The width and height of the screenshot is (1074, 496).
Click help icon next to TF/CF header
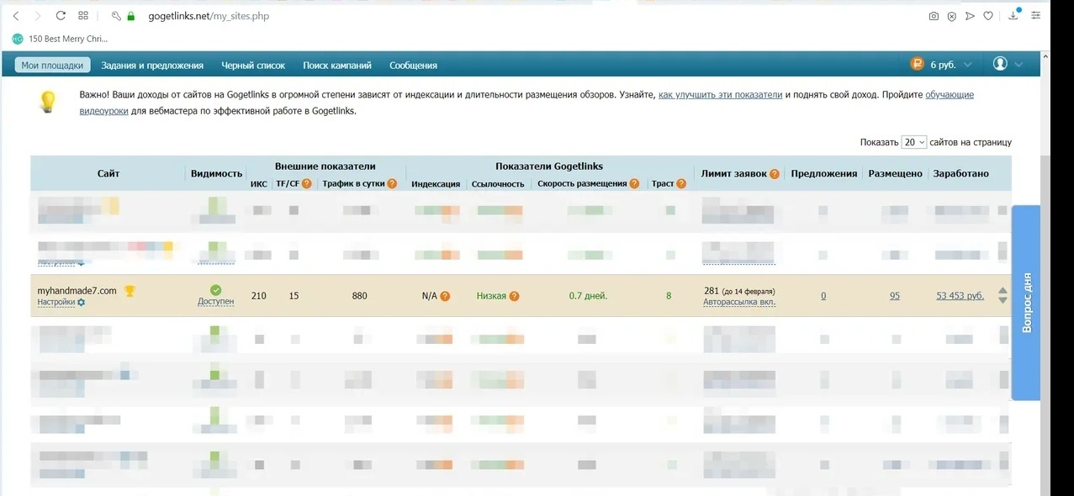click(306, 184)
